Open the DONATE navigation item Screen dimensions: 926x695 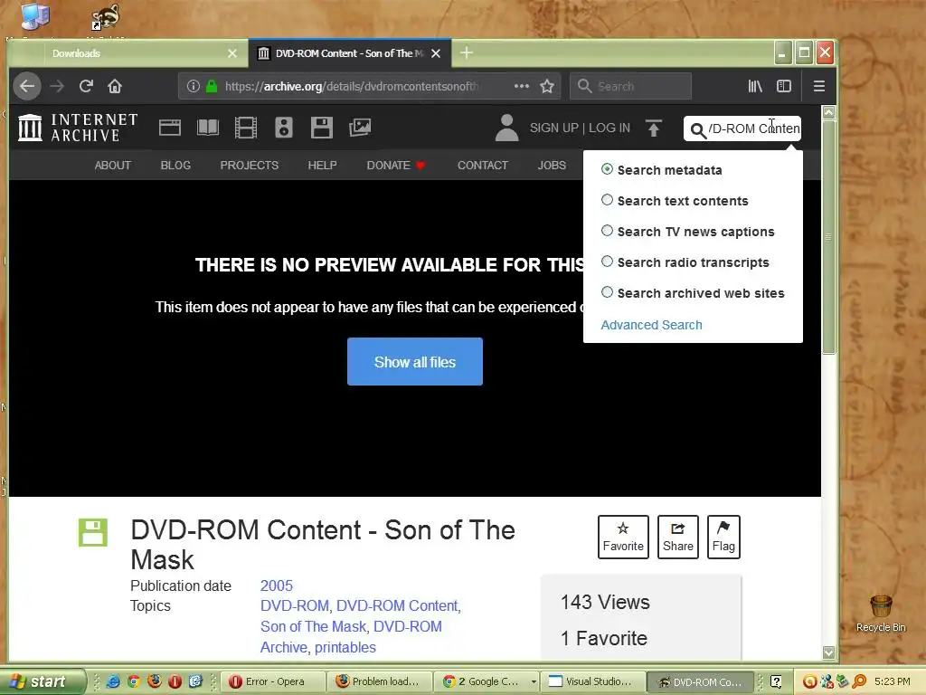pyautogui.click(x=396, y=166)
